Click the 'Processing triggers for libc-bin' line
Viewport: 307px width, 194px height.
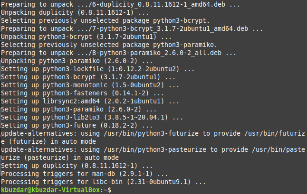[103, 182]
